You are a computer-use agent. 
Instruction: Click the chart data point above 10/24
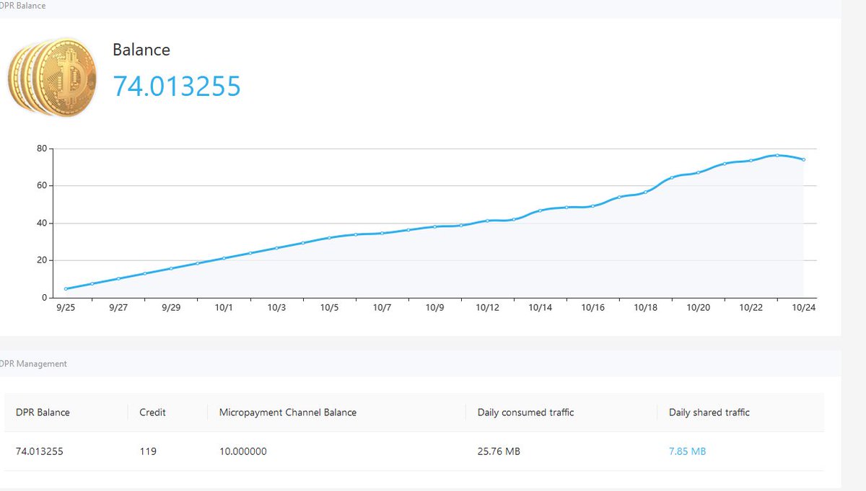(x=803, y=159)
